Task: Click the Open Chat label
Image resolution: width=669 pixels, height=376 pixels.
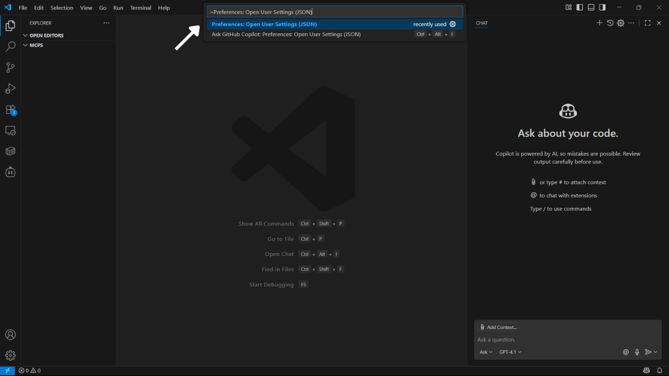Action: (x=279, y=254)
